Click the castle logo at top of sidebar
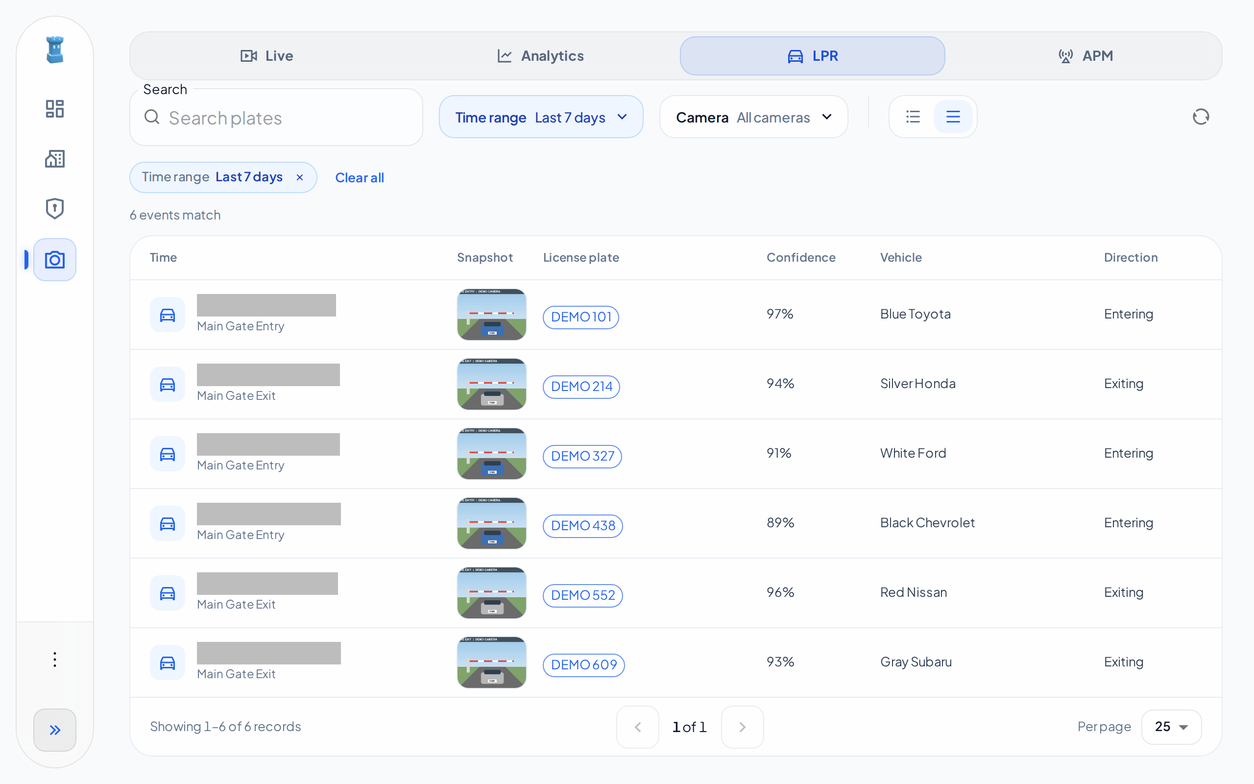This screenshot has width=1254, height=784. click(54, 50)
